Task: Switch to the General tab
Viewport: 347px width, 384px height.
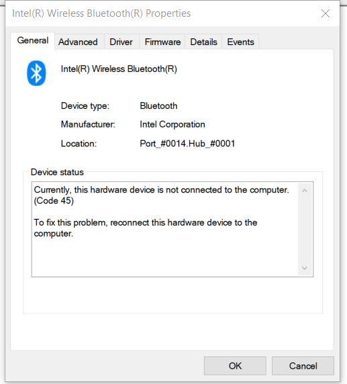Action: tap(33, 41)
